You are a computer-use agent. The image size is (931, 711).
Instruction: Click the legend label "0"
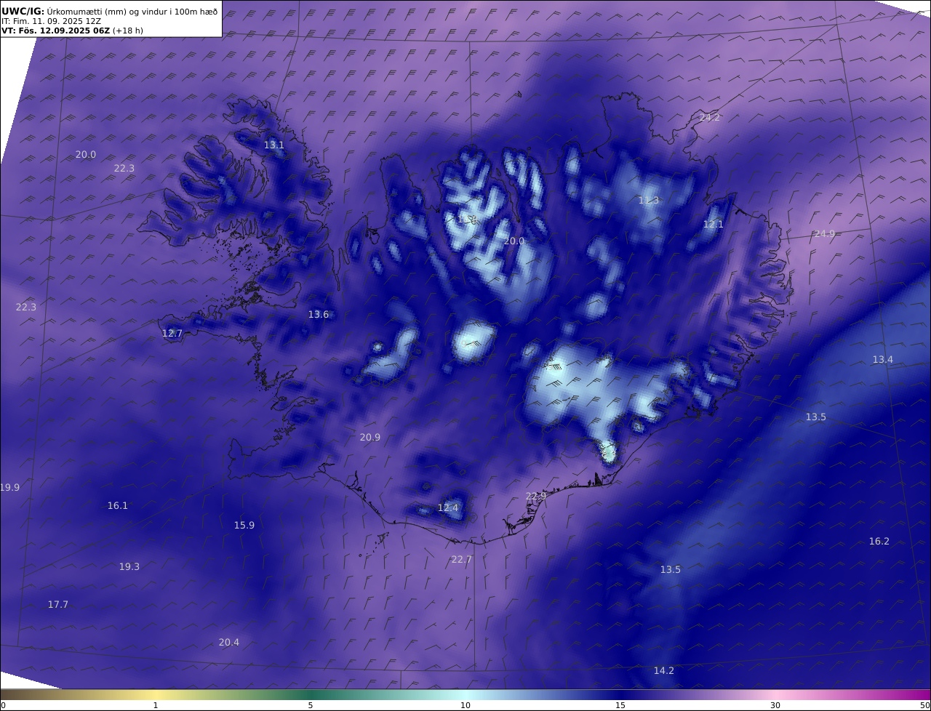(x=3, y=705)
